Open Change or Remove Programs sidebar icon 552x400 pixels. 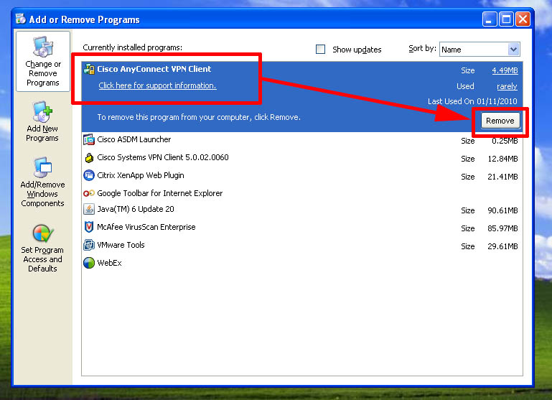point(43,46)
